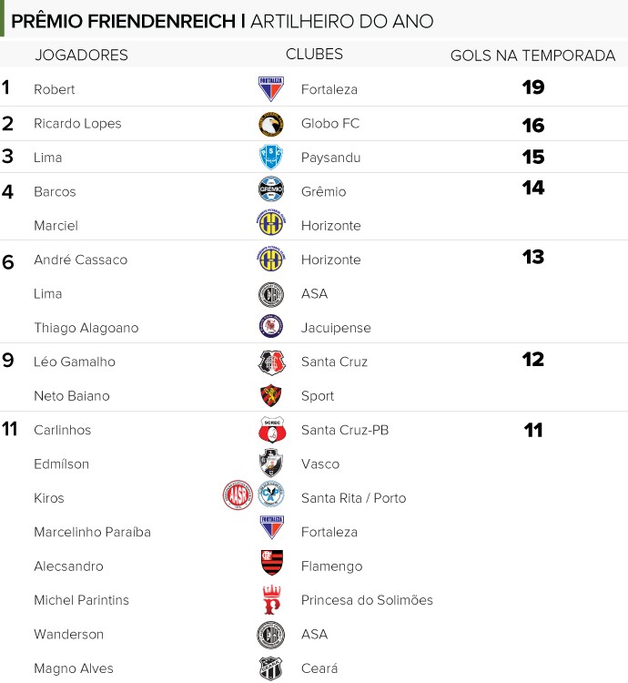
Task: Select the Flamengo striped crest
Action: tap(272, 563)
